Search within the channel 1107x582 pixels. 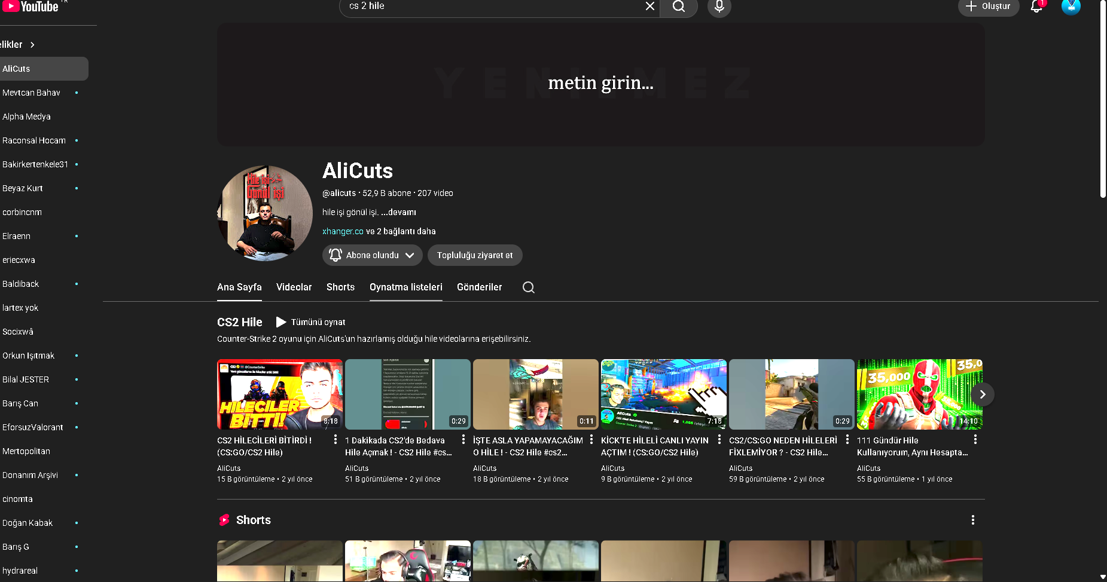pyautogui.click(x=529, y=287)
